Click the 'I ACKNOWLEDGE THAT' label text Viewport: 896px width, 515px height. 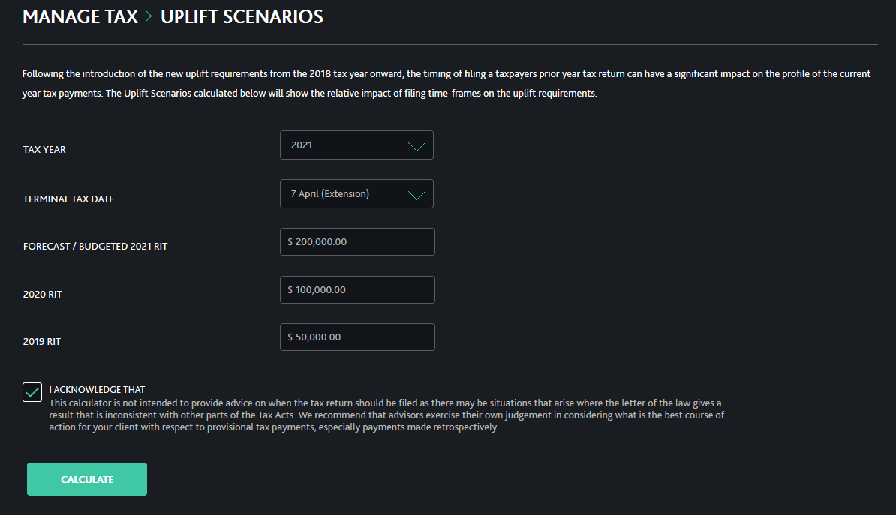pyautogui.click(x=97, y=390)
